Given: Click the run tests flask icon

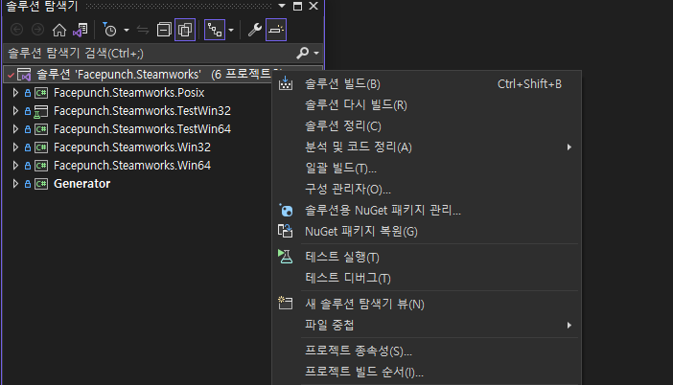Looking at the screenshot, I should [x=286, y=257].
